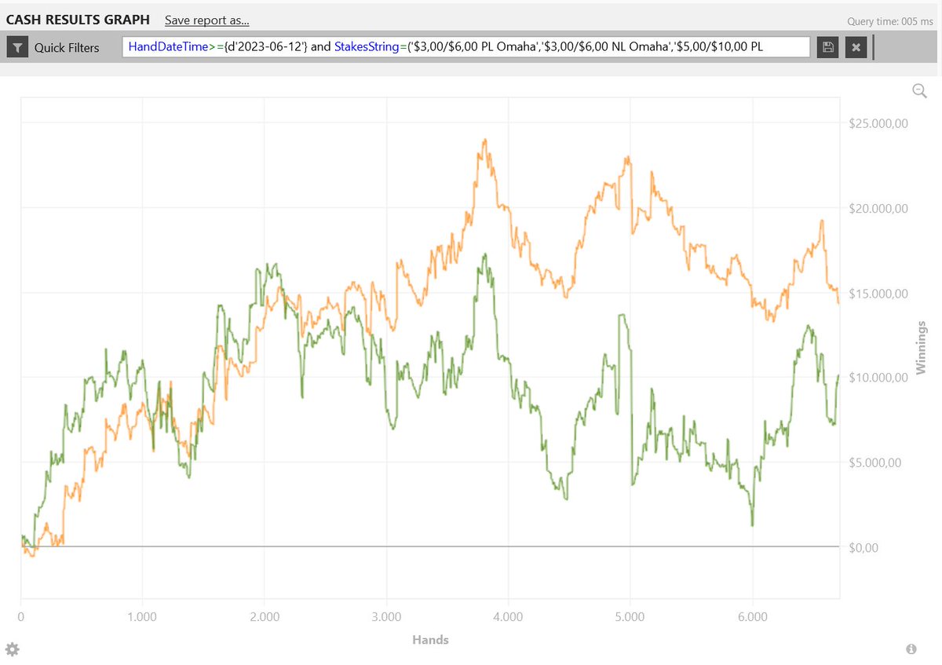942x665 pixels.
Task: Open the Quick Filters funnel icon
Action: click(x=17, y=47)
